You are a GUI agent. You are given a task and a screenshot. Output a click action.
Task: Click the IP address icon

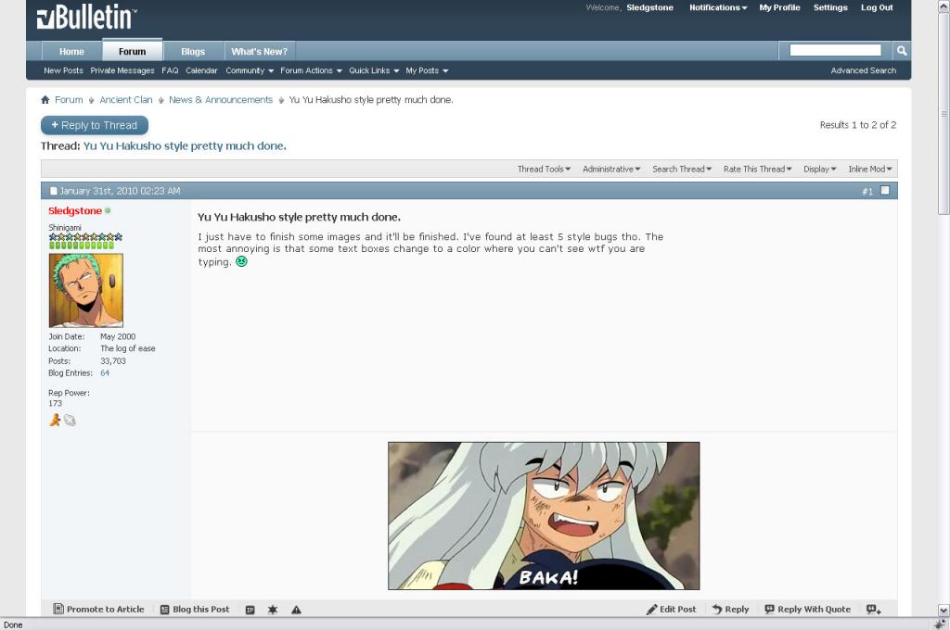[250, 610]
